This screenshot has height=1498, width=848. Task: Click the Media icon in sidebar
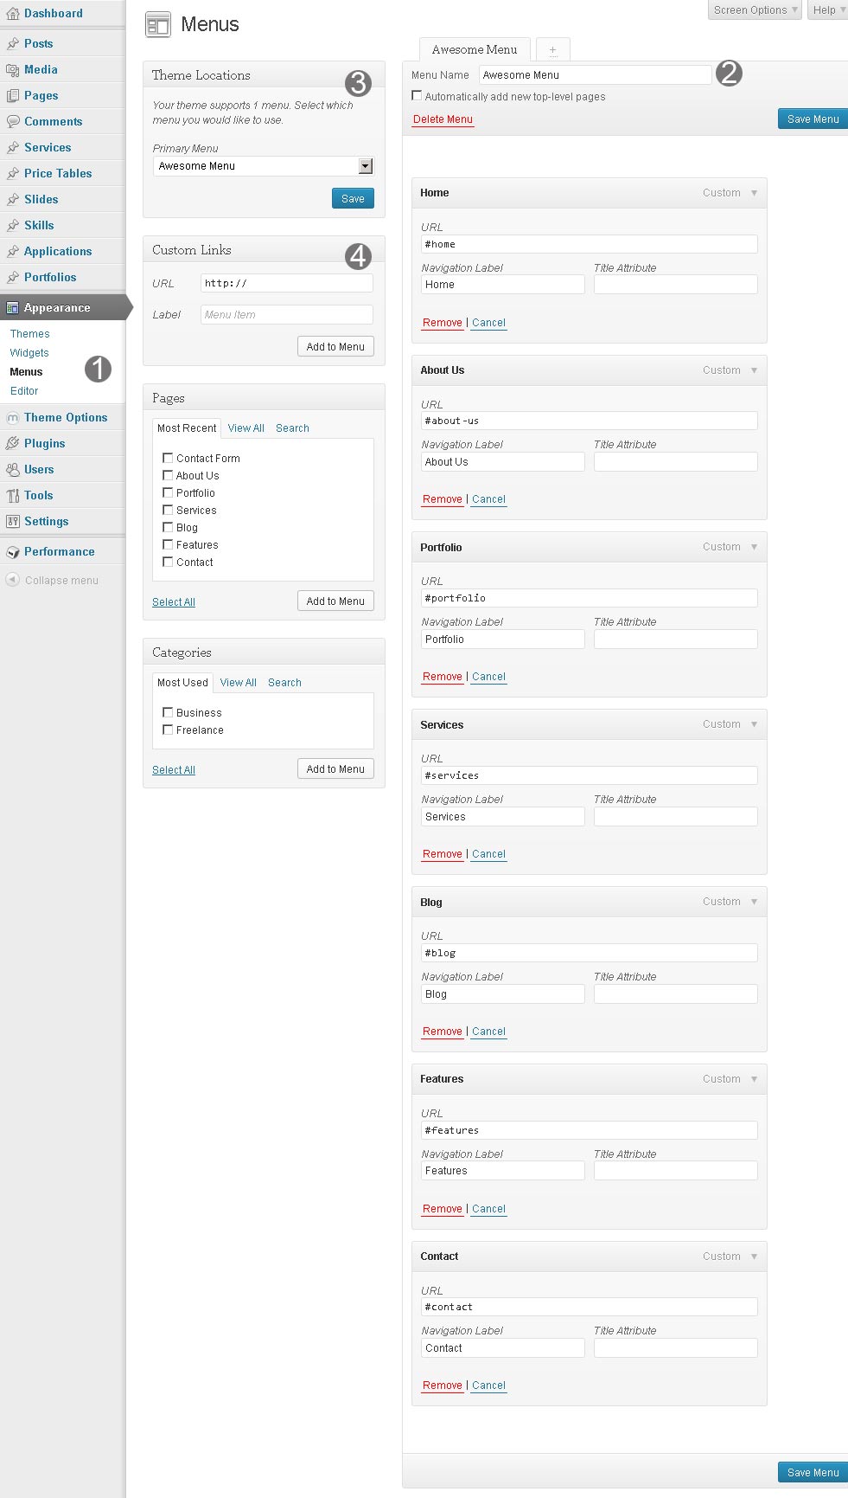pyautogui.click(x=12, y=69)
